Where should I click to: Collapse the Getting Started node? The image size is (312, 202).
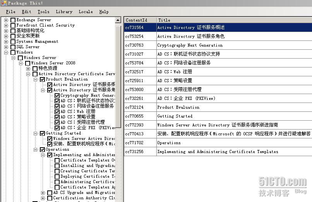[x=35, y=133]
